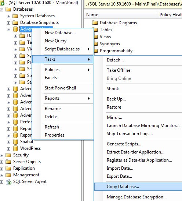Select Facets in context menu
This screenshot has height=201, width=182.
(x=63, y=78)
